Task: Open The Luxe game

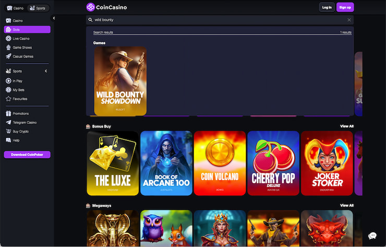Action: [x=113, y=163]
